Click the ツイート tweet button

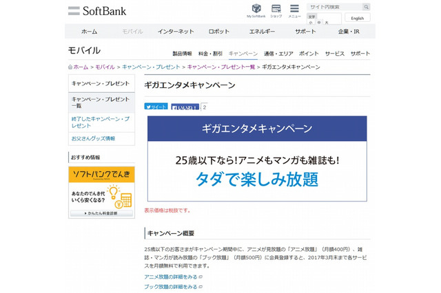point(156,107)
